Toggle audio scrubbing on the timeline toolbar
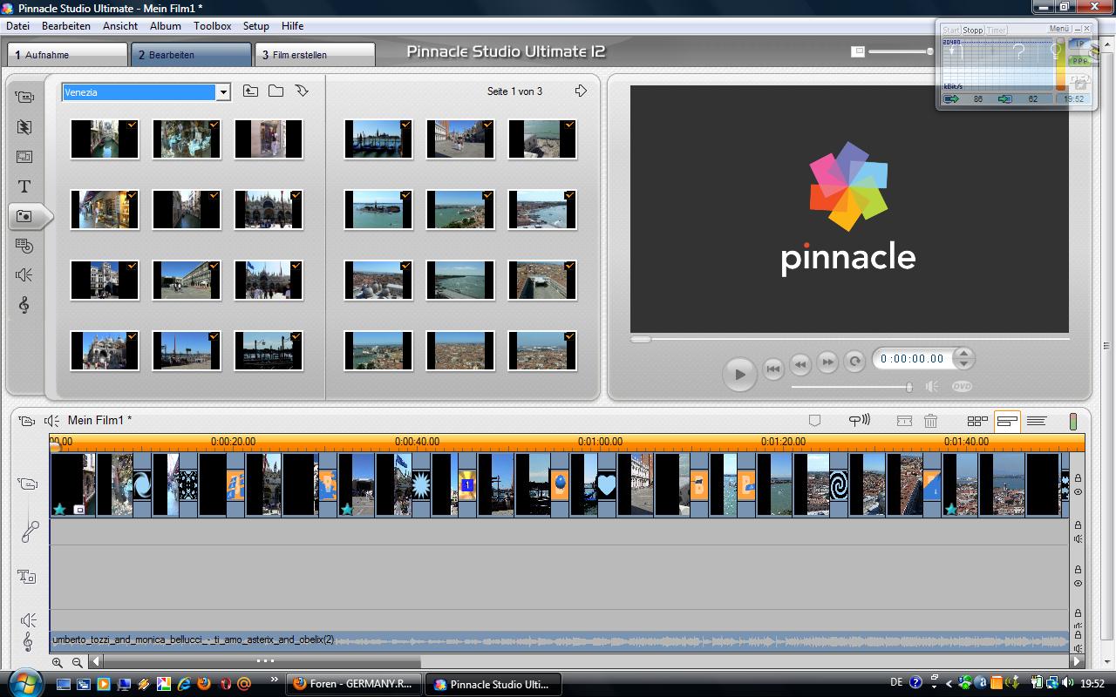The width and height of the screenshot is (1116, 697). [859, 421]
